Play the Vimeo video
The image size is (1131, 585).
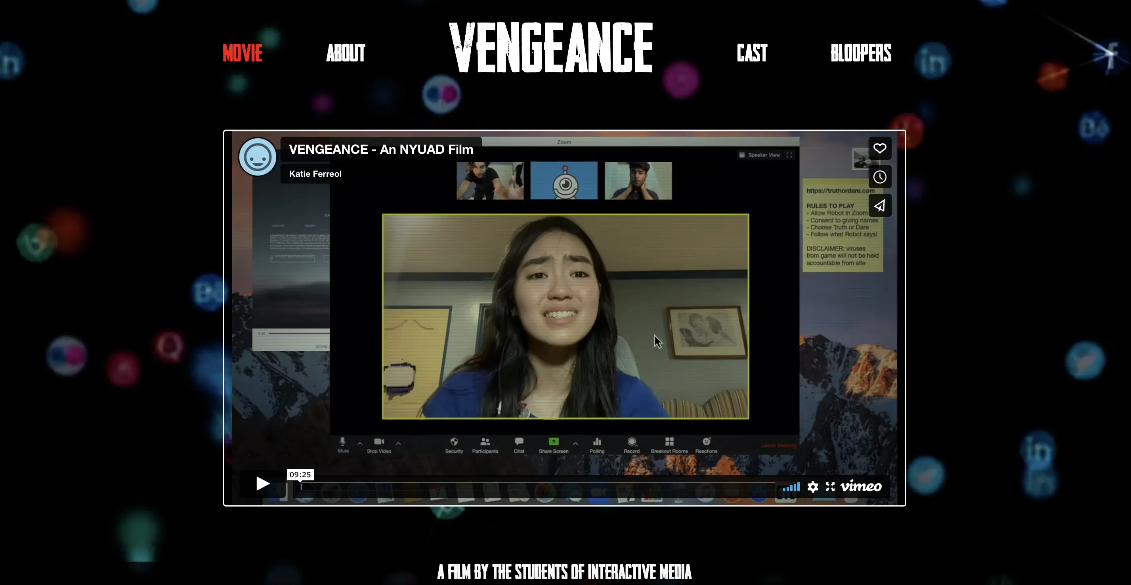pos(263,484)
